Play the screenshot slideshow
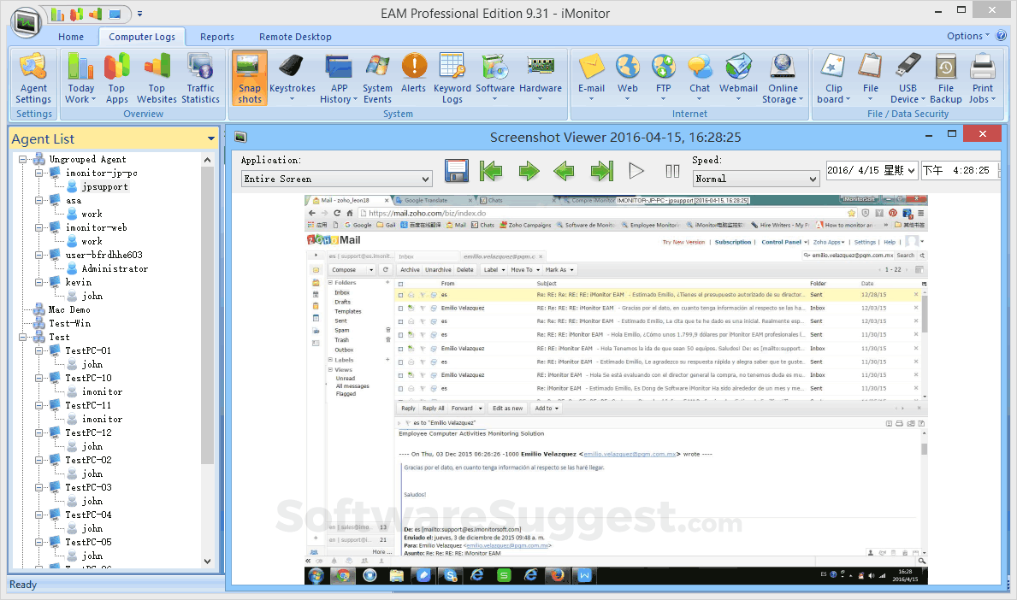The width and height of the screenshot is (1017, 600). tap(636, 171)
